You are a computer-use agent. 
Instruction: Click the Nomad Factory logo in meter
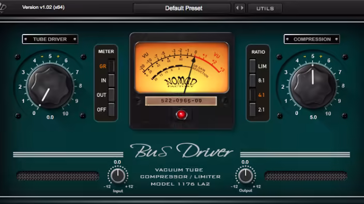point(180,82)
